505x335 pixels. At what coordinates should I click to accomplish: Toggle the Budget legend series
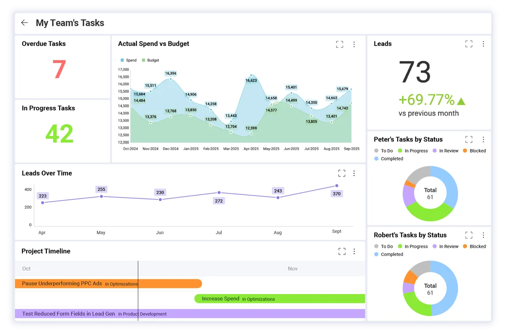pyautogui.click(x=151, y=60)
